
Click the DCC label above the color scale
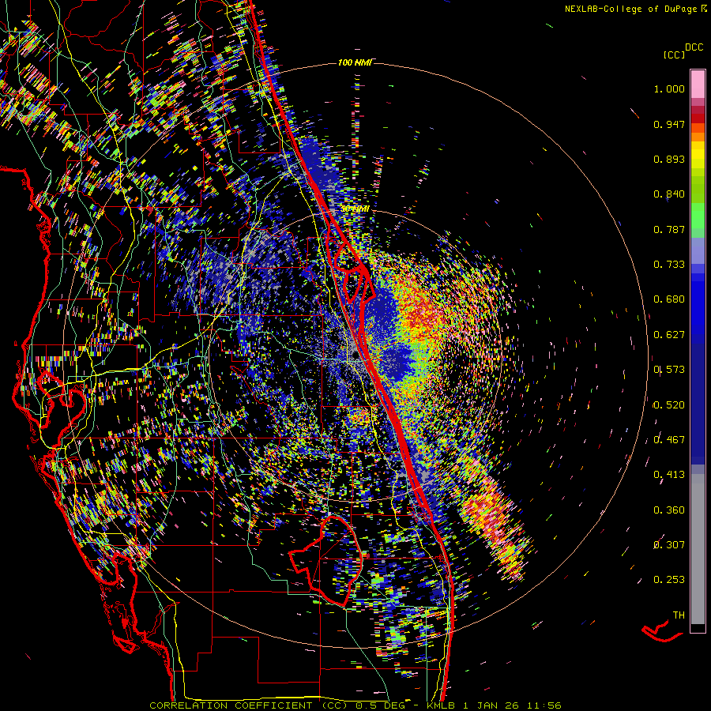tap(694, 47)
